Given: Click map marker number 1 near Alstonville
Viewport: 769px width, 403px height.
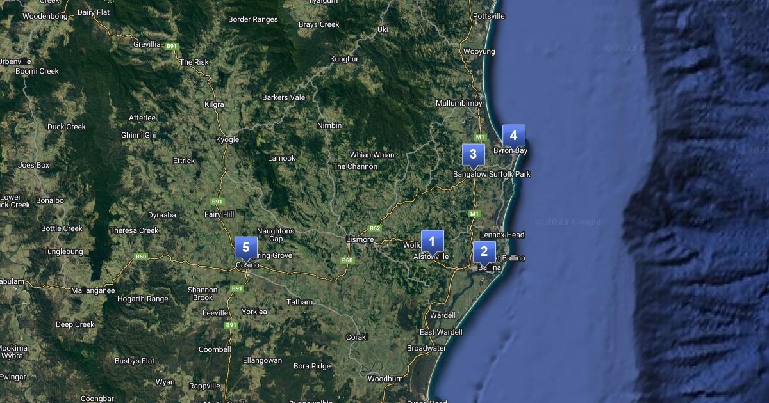Looking at the screenshot, I should tap(432, 241).
